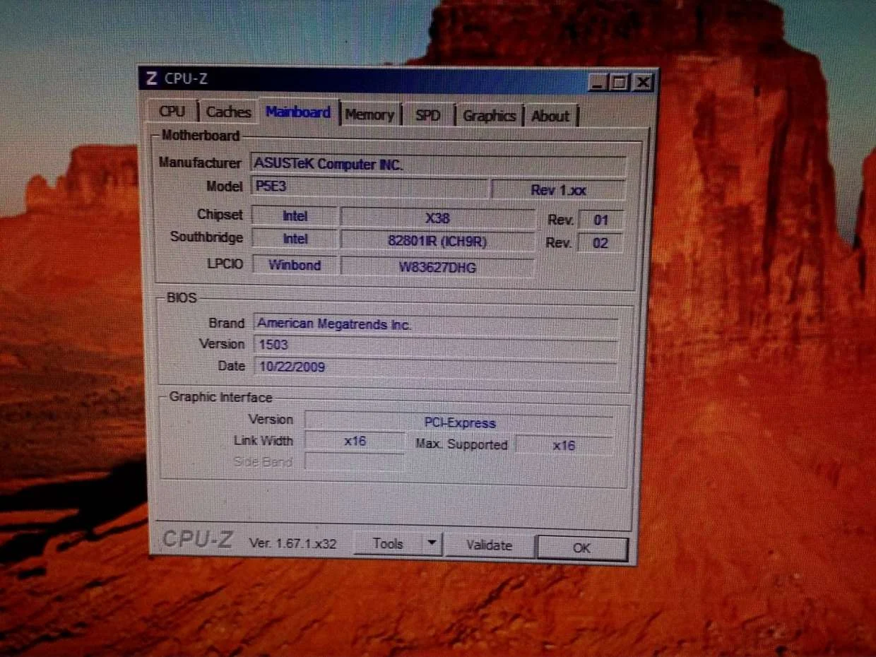Switch to the SPD tab
The image size is (876, 657).
coord(428,115)
